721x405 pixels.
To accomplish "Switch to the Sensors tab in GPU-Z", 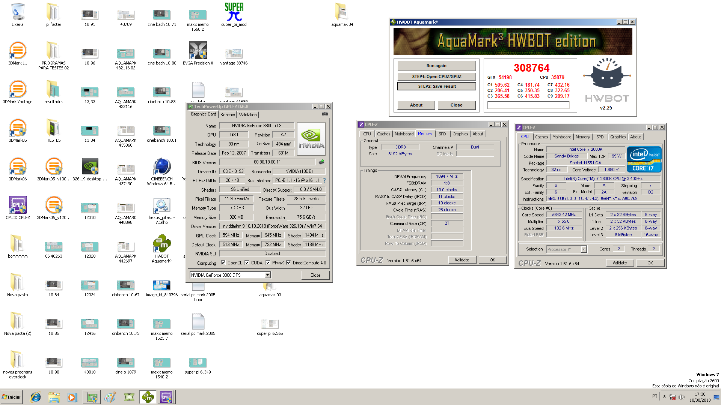I will pyautogui.click(x=228, y=115).
